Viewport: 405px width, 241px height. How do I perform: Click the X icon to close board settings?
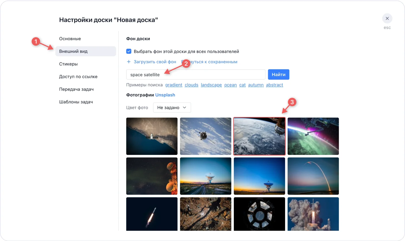click(x=387, y=18)
